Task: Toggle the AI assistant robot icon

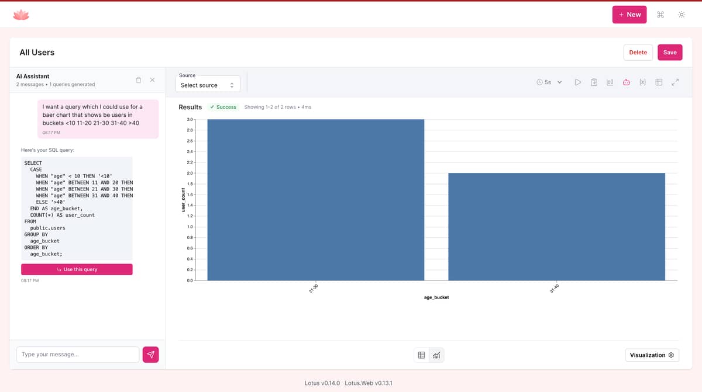Action: pos(626,82)
